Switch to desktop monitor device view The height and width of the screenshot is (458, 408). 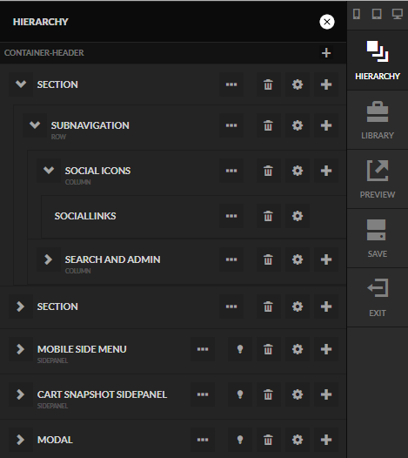[397, 14]
